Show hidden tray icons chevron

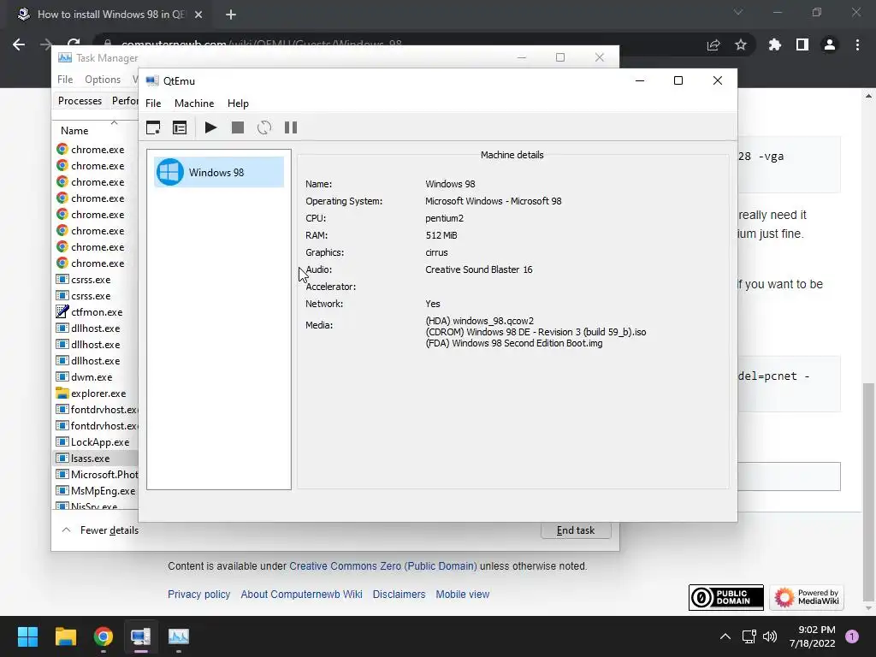point(725,636)
